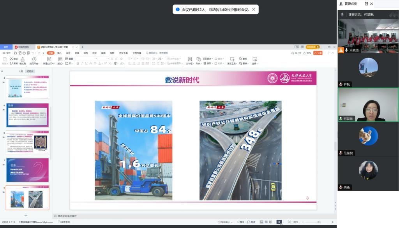Click the Format Painter (格式刷) icon
The width and height of the screenshot is (399, 228).
23,59
